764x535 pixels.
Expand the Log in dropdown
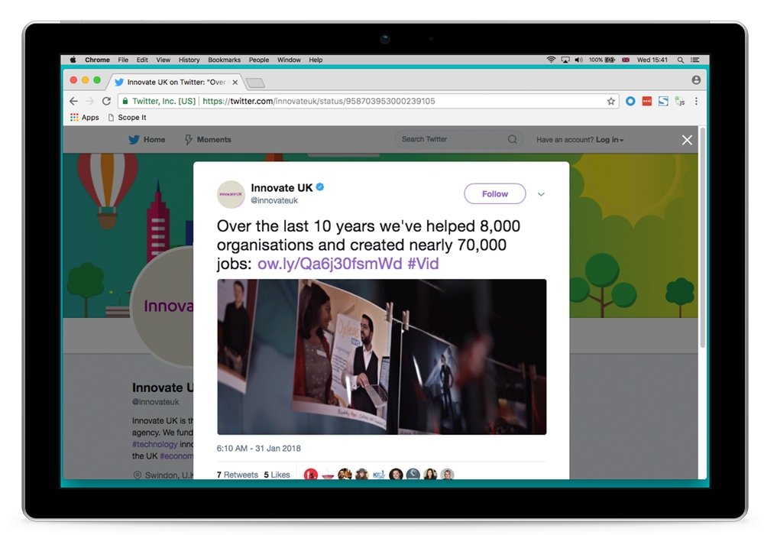pyautogui.click(x=610, y=140)
